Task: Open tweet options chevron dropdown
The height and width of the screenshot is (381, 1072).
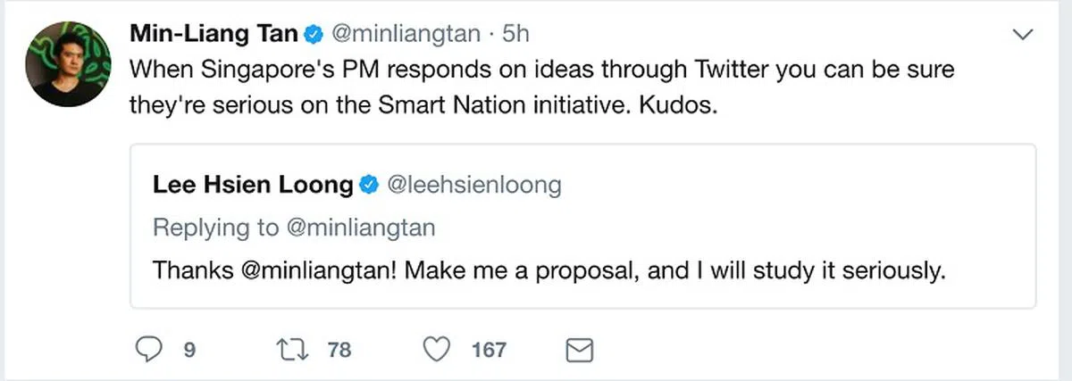Action: coord(1020,36)
